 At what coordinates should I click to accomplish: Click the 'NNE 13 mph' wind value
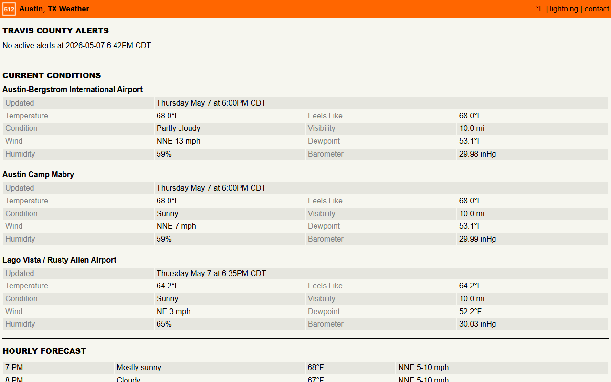179,141
